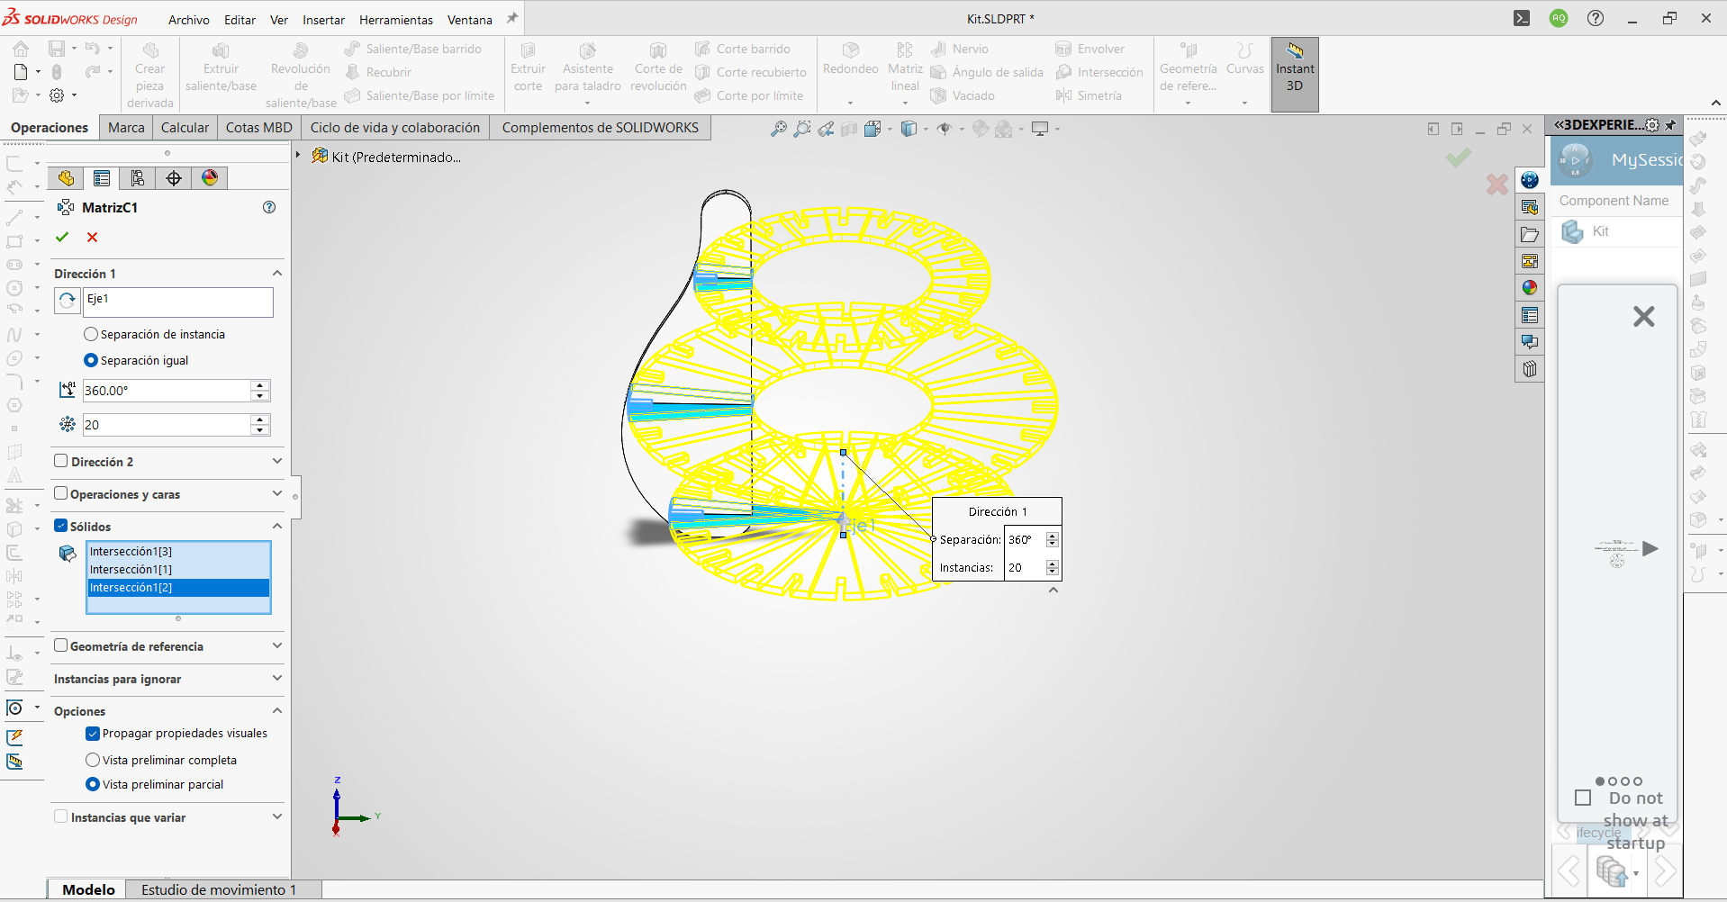This screenshot has height=902, width=1727.
Task: Switch to the Calcular tab
Action: pos(185,128)
